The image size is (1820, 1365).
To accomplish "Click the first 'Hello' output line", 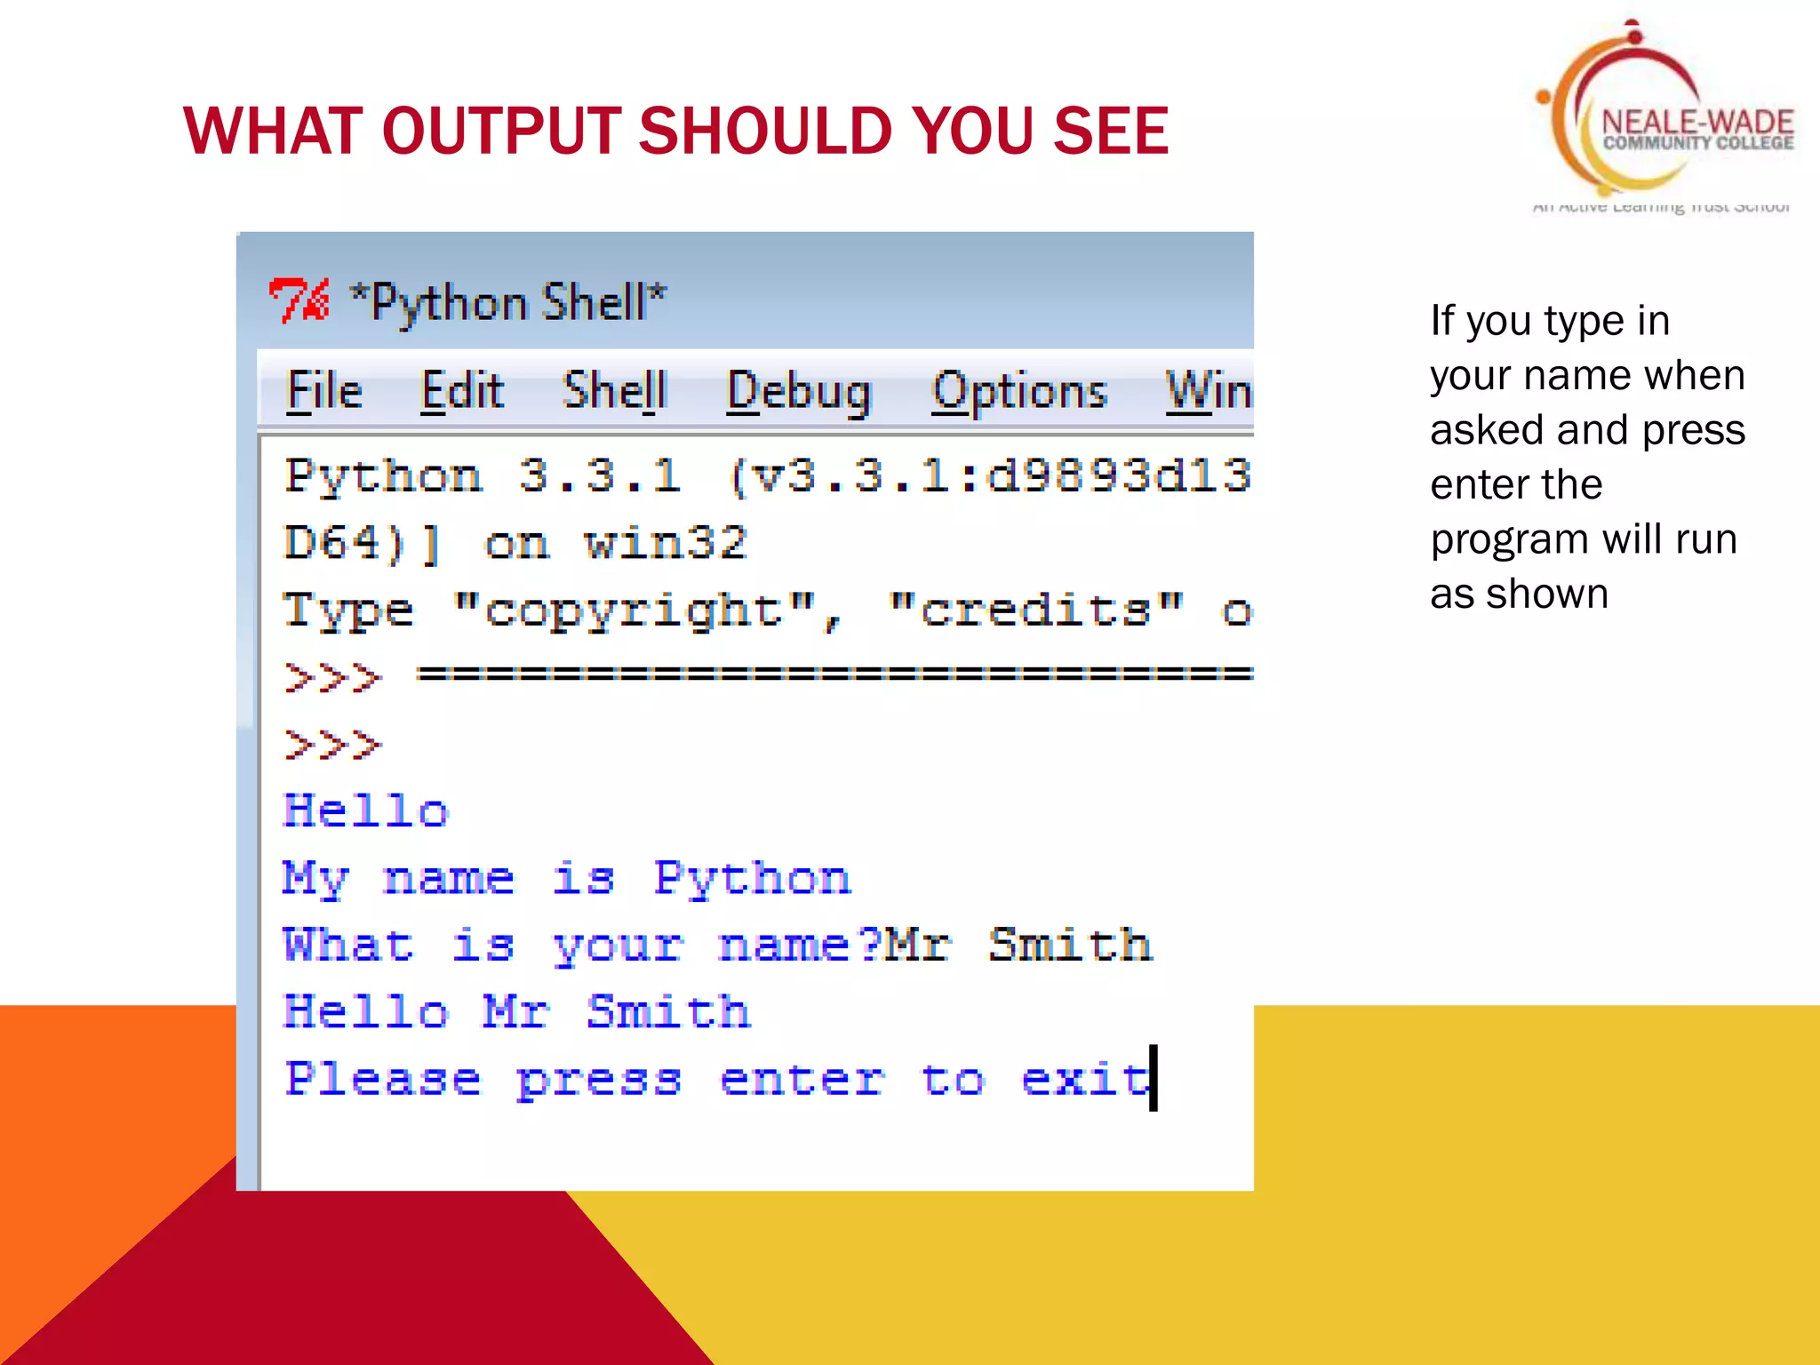I will click(x=366, y=811).
